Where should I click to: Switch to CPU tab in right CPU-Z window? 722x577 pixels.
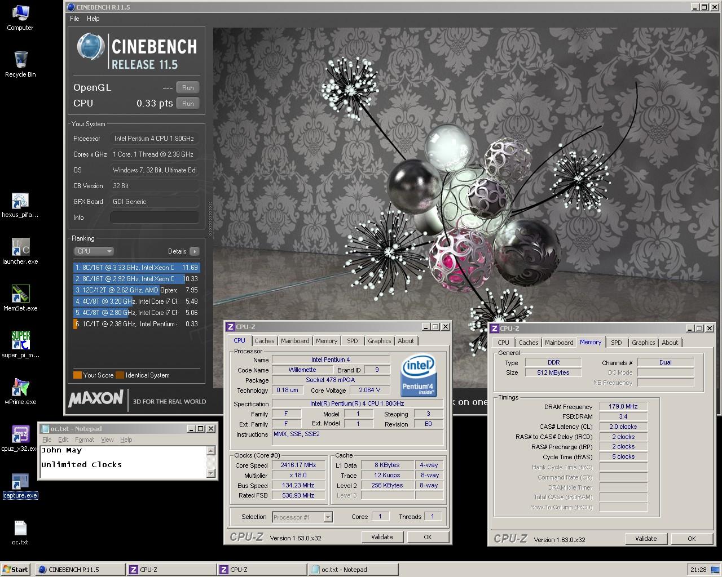tap(503, 343)
